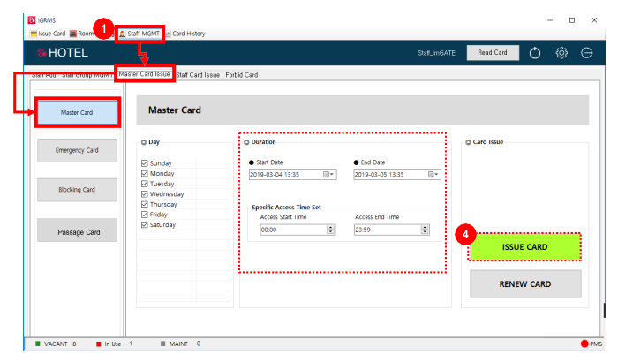The image size is (618, 355).
Task: Select the Blocking Card side button
Action: point(78,190)
